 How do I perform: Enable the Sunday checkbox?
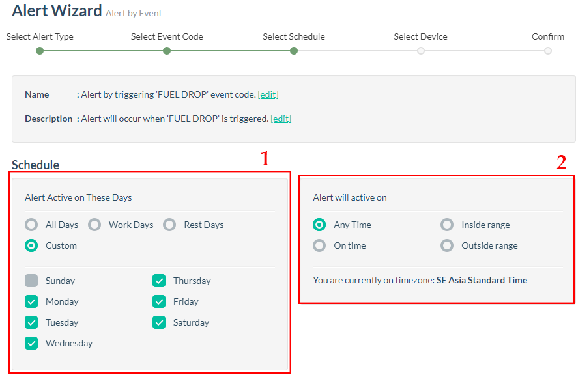click(x=31, y=281)
